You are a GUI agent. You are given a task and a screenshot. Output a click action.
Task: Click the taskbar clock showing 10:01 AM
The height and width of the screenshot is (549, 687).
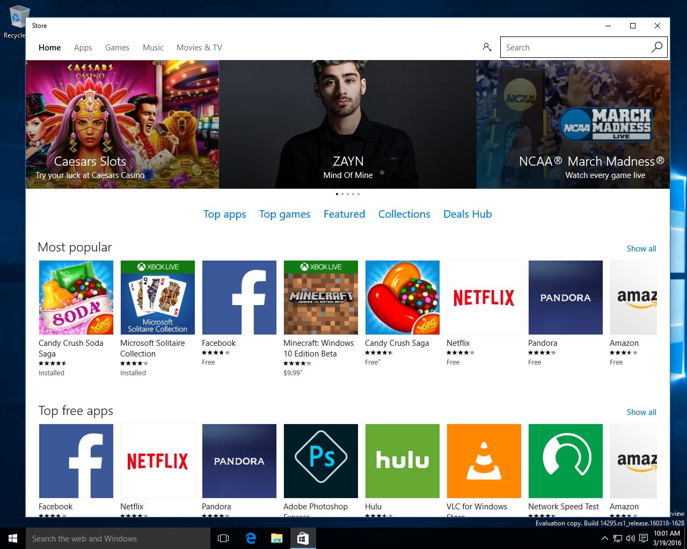667,538
